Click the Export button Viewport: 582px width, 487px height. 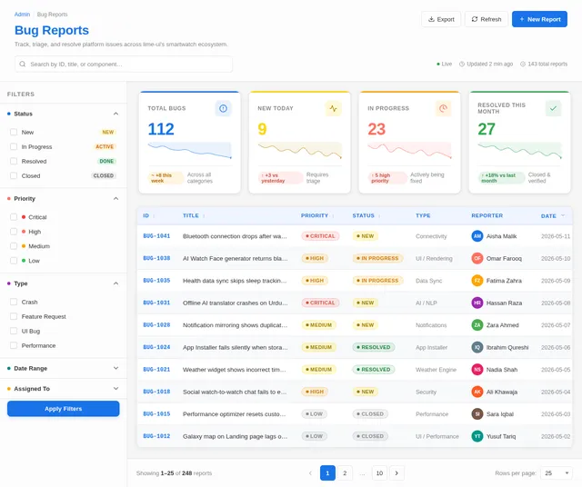point(441,19)
